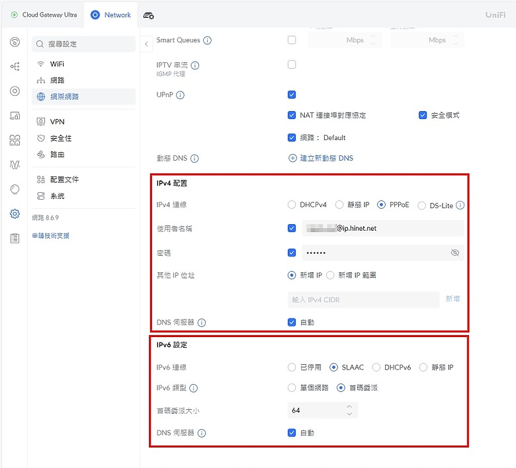
Task: Show info for Smart Queues
Action: (x=207, y=40)
